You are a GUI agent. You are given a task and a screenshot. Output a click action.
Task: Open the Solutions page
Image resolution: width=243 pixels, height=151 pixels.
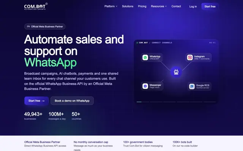[128, 6]
